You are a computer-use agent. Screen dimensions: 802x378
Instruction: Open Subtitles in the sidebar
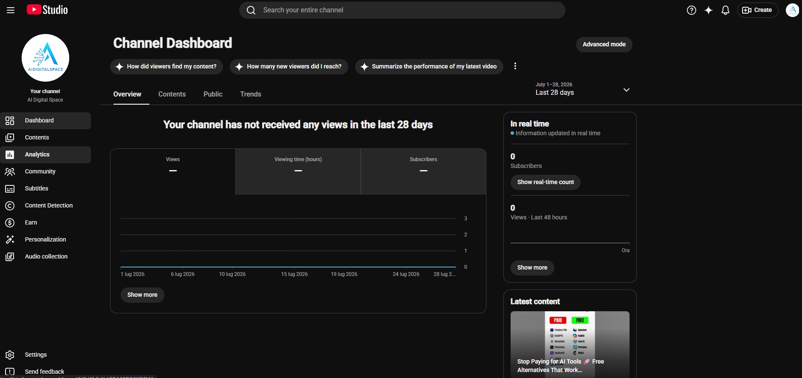point(45,189)
